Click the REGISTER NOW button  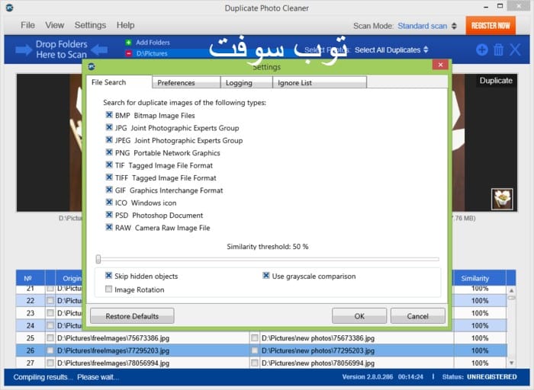click(x=491, y=26)
